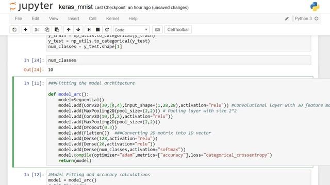Rename notebook title keras_mnist
Image resolution: width=330 pixels, height=185 pixels.
tap(76, 7)
